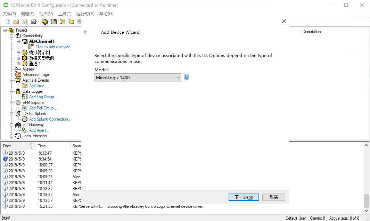
Task: Click the Data Logger database icon
Action: [x=18, y=91]
